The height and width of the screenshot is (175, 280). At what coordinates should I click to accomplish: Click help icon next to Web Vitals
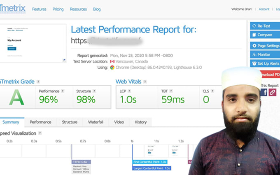click(x=145, y=82)
